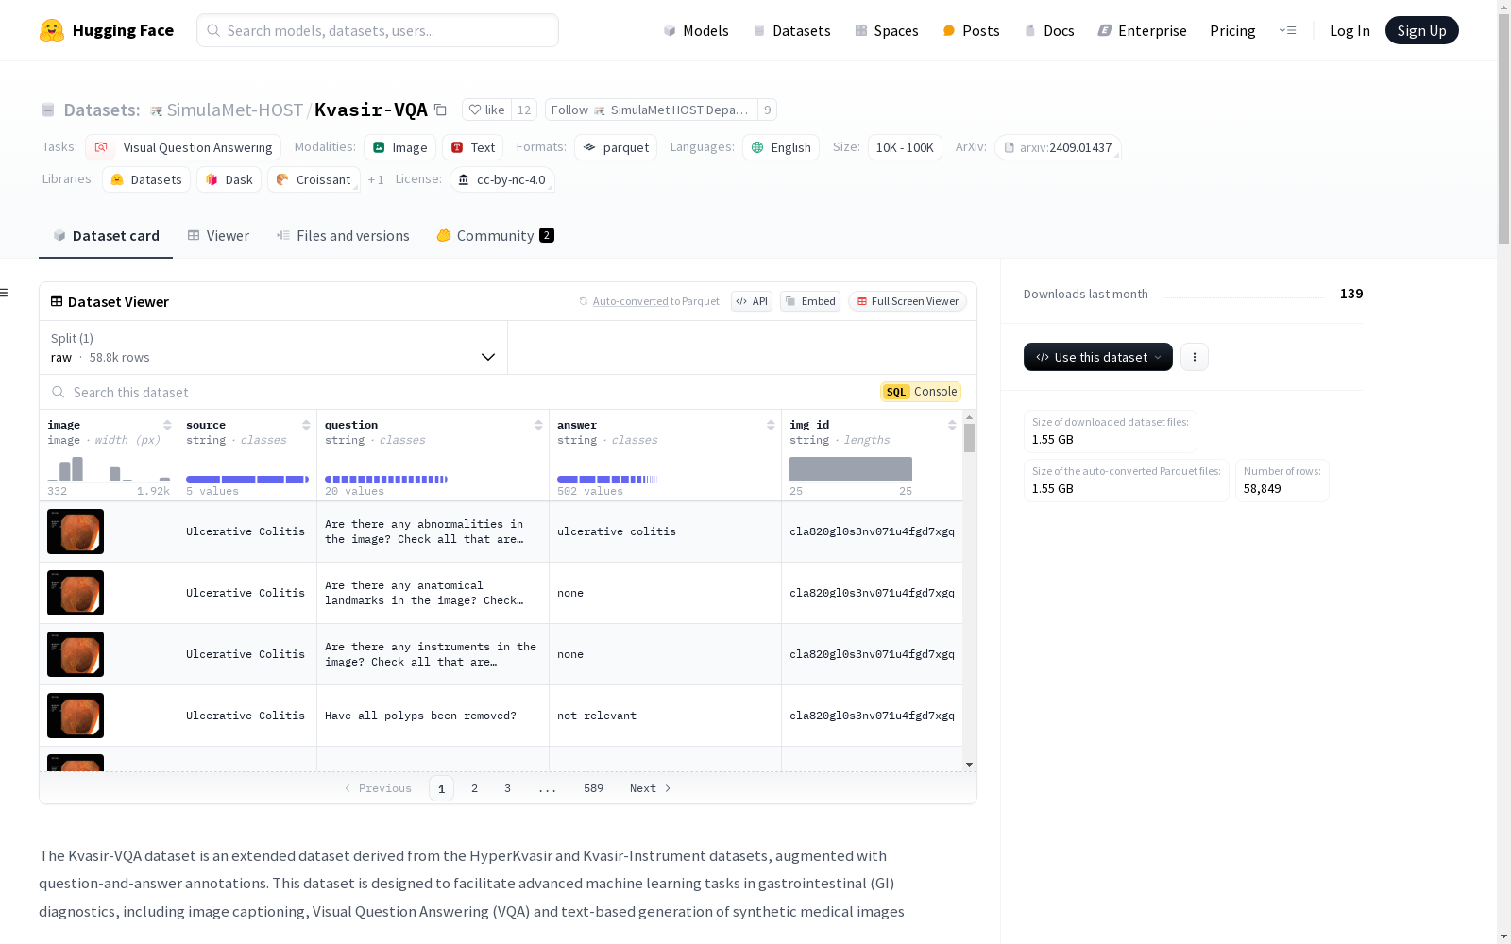
Task: Sort the image column
Action: tap(167, 425)
